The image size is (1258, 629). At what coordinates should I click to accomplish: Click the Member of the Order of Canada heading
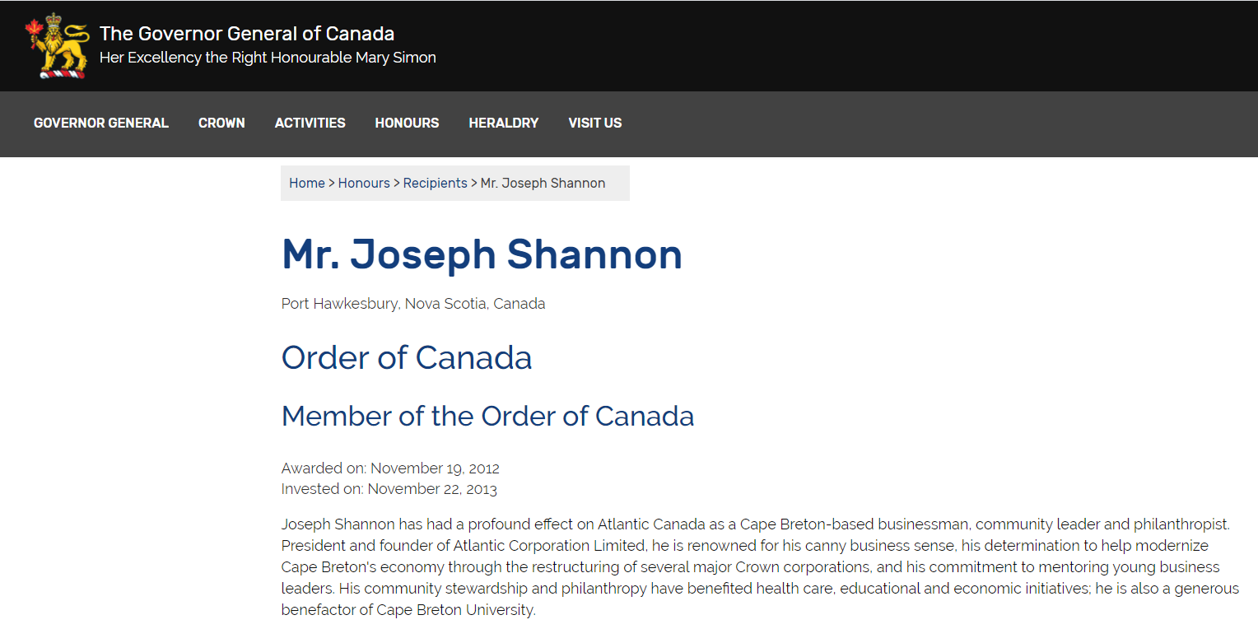488,416
